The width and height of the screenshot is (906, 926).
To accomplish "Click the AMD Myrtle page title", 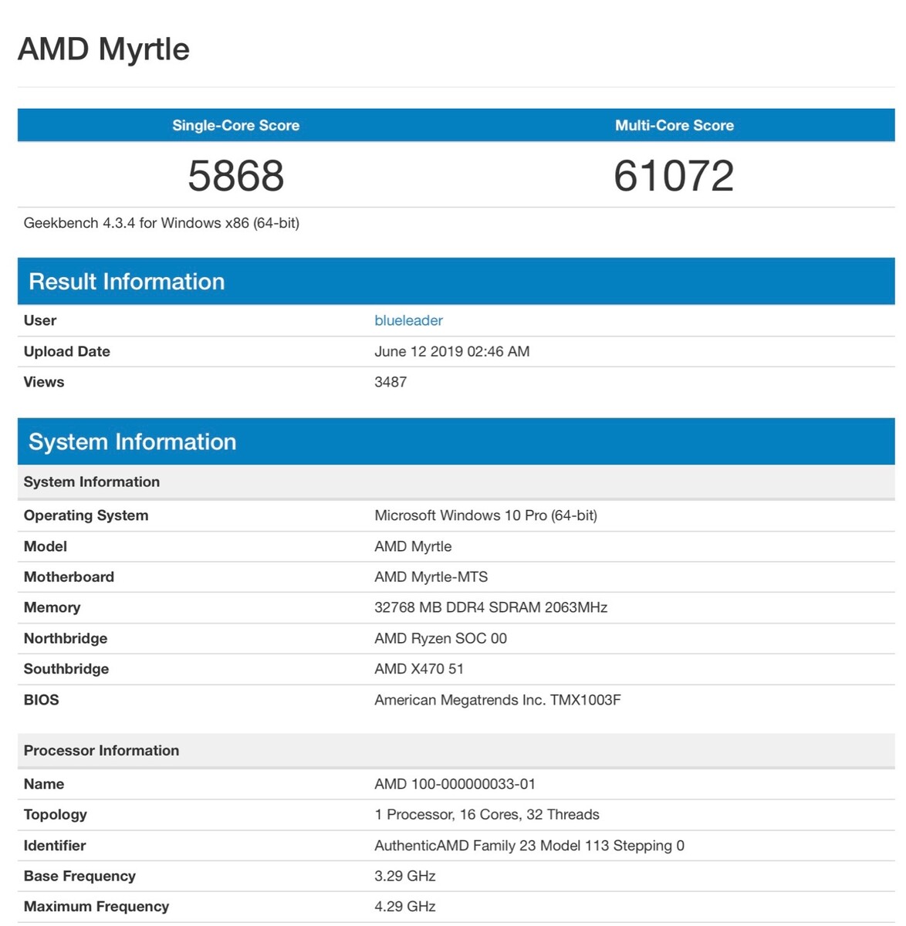I will pos(103,49).
